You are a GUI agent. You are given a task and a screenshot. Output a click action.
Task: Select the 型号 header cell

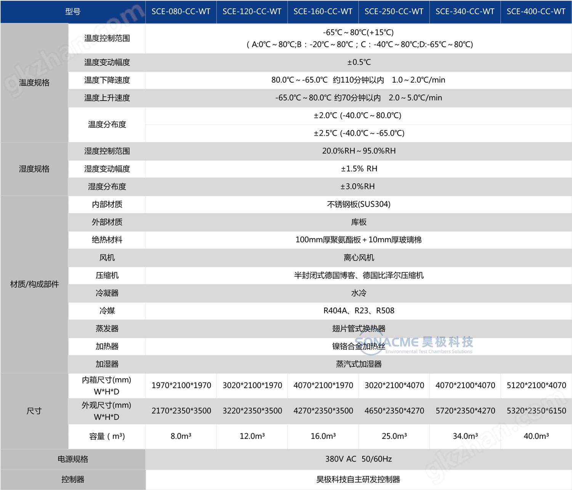[73, 11]
